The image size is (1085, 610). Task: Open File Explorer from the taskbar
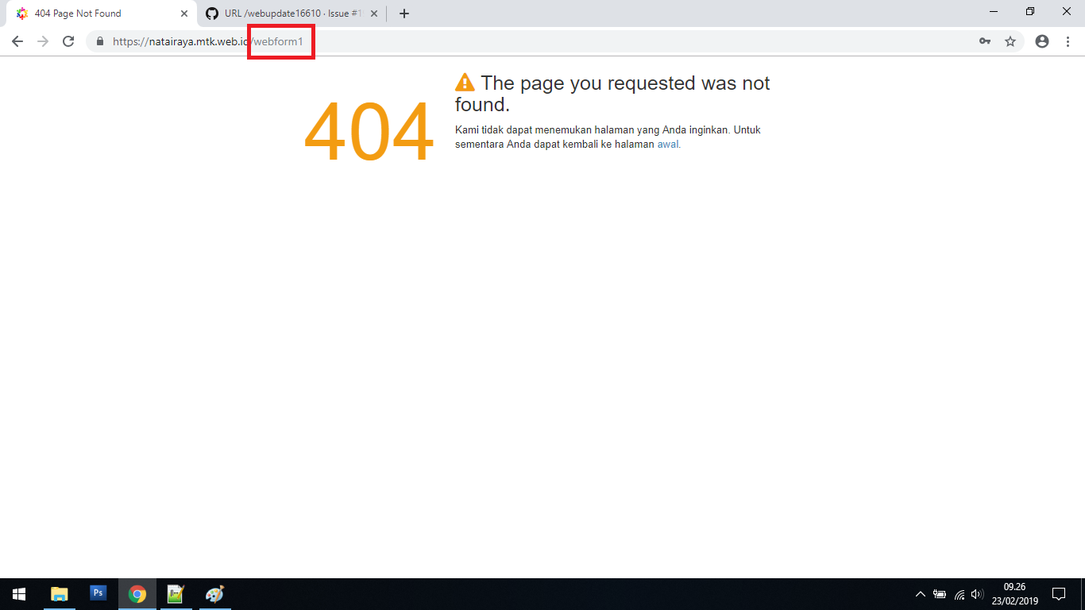[x=60, y=593]
